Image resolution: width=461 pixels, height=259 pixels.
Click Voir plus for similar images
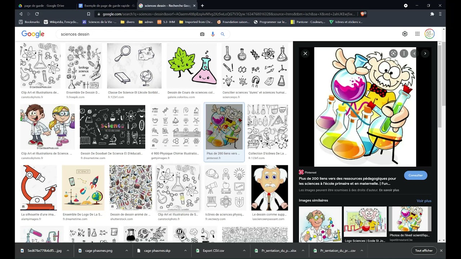tap(424, 201)
